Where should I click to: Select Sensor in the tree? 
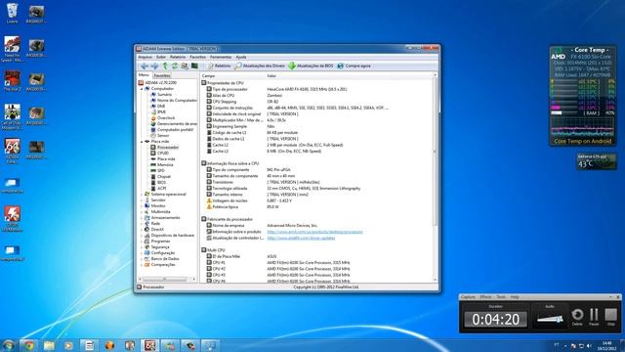[163, 136]
